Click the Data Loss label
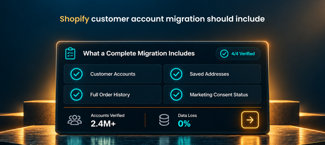The height and width of the screenshot is (145, 325). coord(187,115)
